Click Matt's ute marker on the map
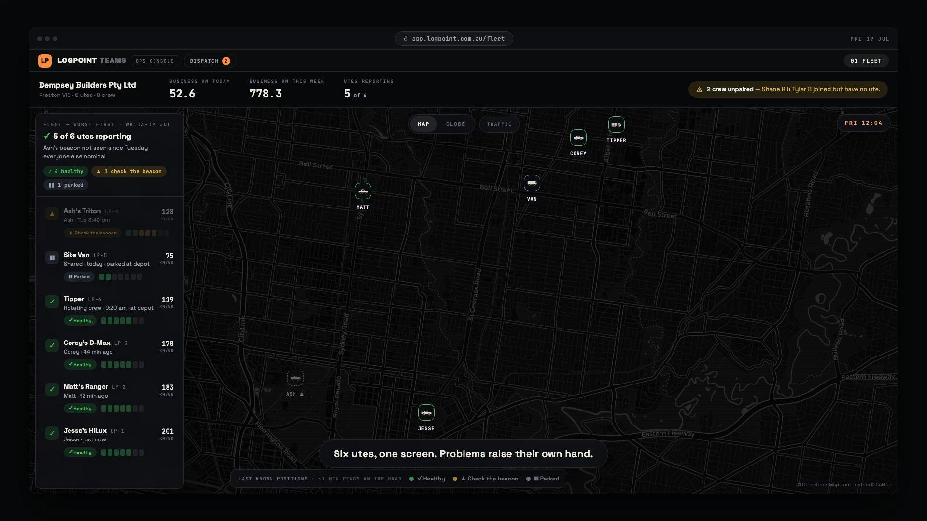This screenshot has height=521, width=927. pos(363,191)
